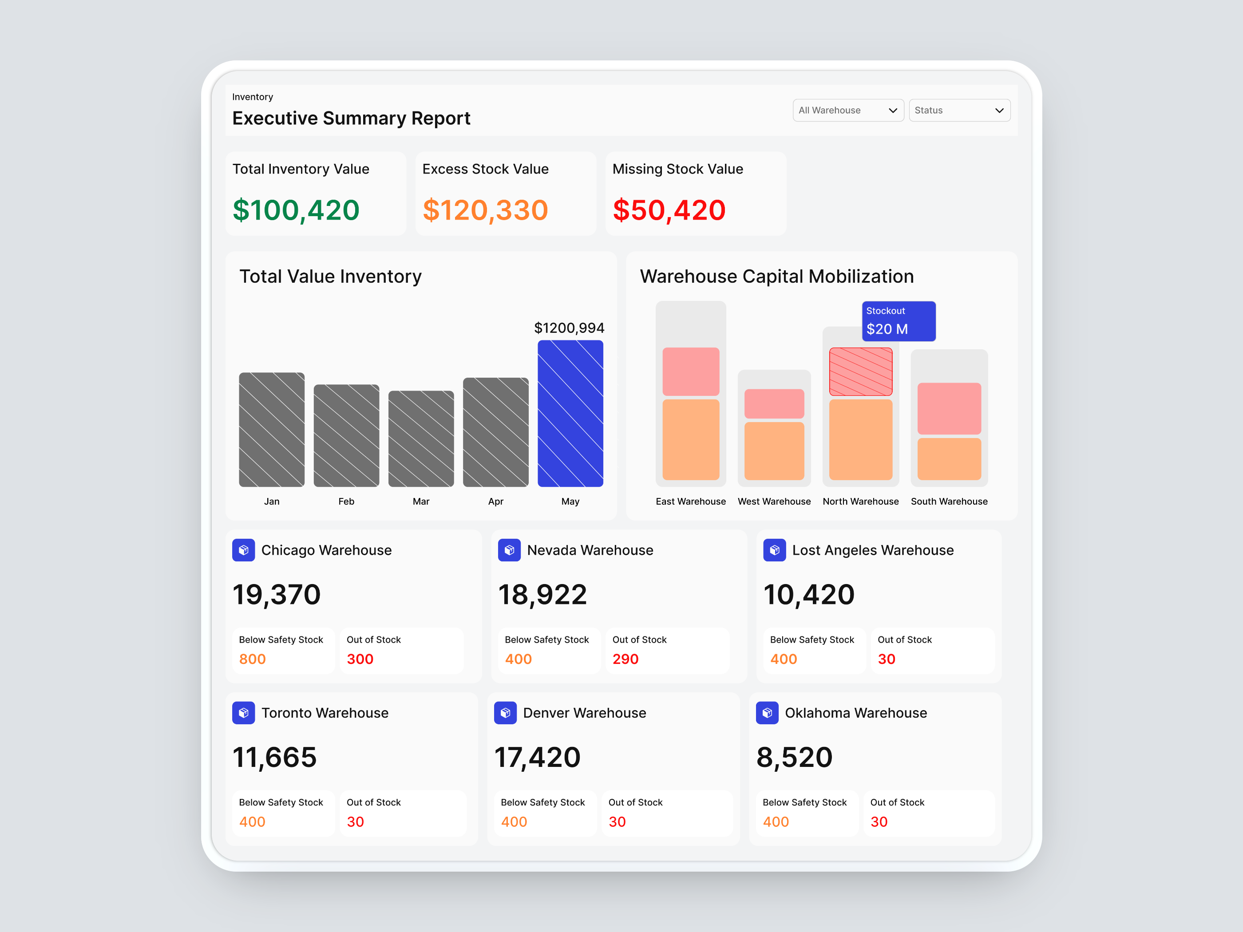1243x932 pixels.
Task: Open the Inventory breadcrumb link
Action: 252,97
